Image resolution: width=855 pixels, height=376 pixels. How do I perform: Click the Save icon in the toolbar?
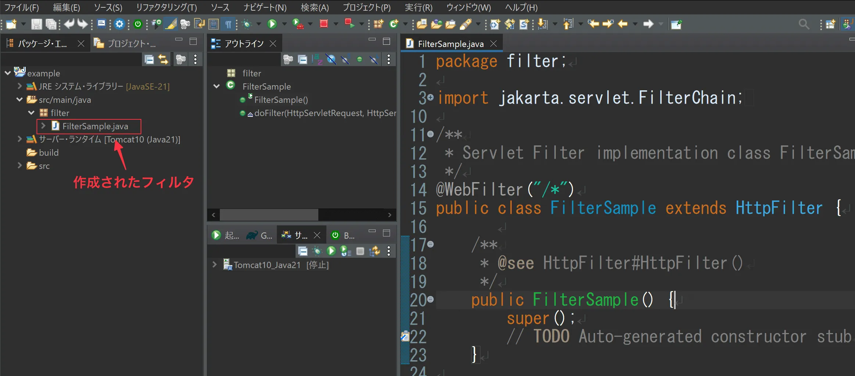36,24
